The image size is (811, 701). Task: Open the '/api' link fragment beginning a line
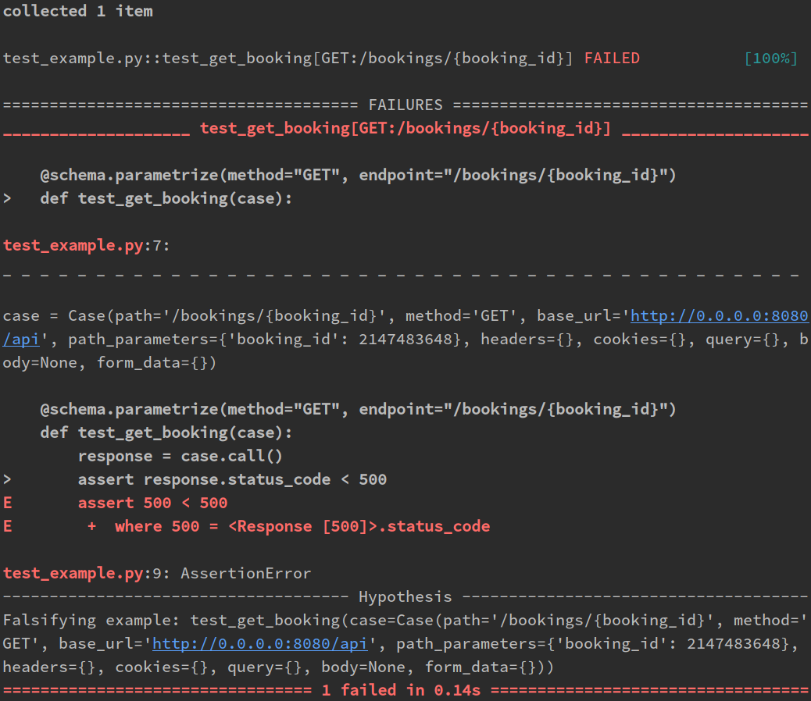pos(20,340)
